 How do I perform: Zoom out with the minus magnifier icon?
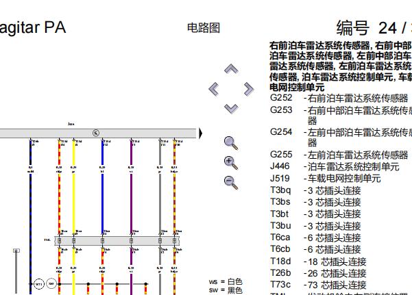(x=231, y=182)
